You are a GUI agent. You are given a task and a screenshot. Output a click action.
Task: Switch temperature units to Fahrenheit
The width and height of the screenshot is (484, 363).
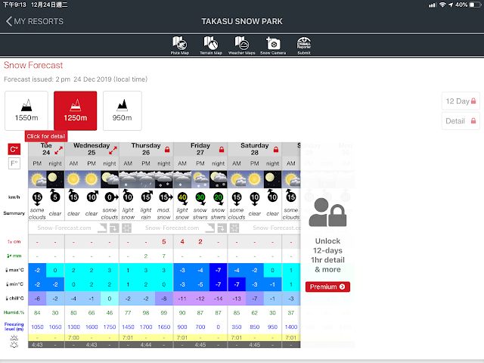[x=14, y=163]
